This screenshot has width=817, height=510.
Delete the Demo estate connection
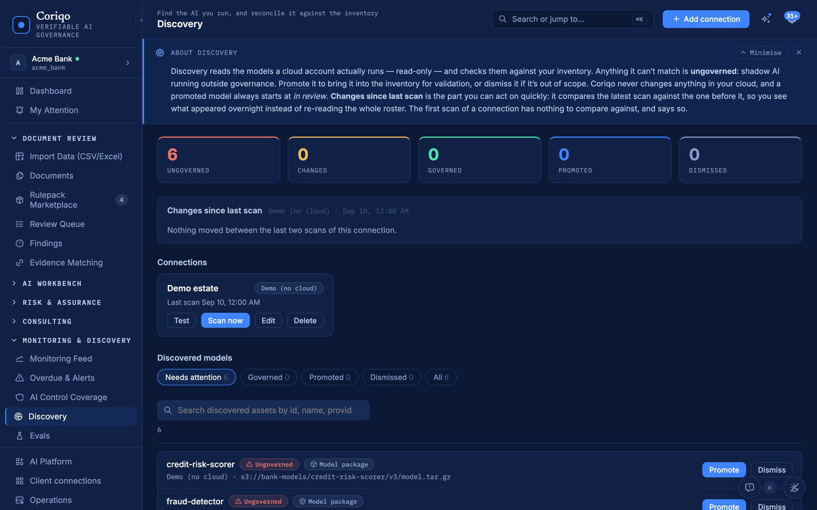[305, 321]
